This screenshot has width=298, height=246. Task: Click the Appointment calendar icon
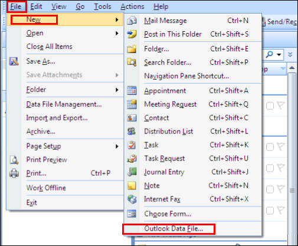[132, 91]
